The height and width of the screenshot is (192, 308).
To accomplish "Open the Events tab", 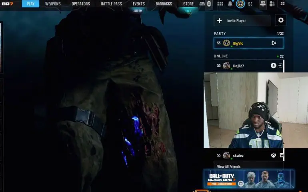I will (x=139, y=4).
